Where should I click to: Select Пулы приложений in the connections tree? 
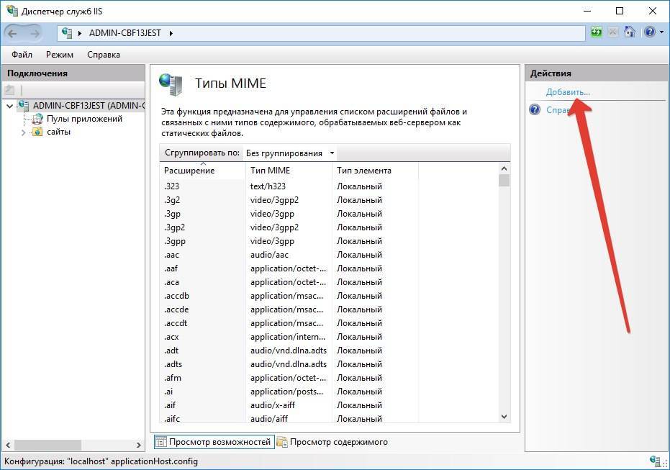tap(84, 119)
